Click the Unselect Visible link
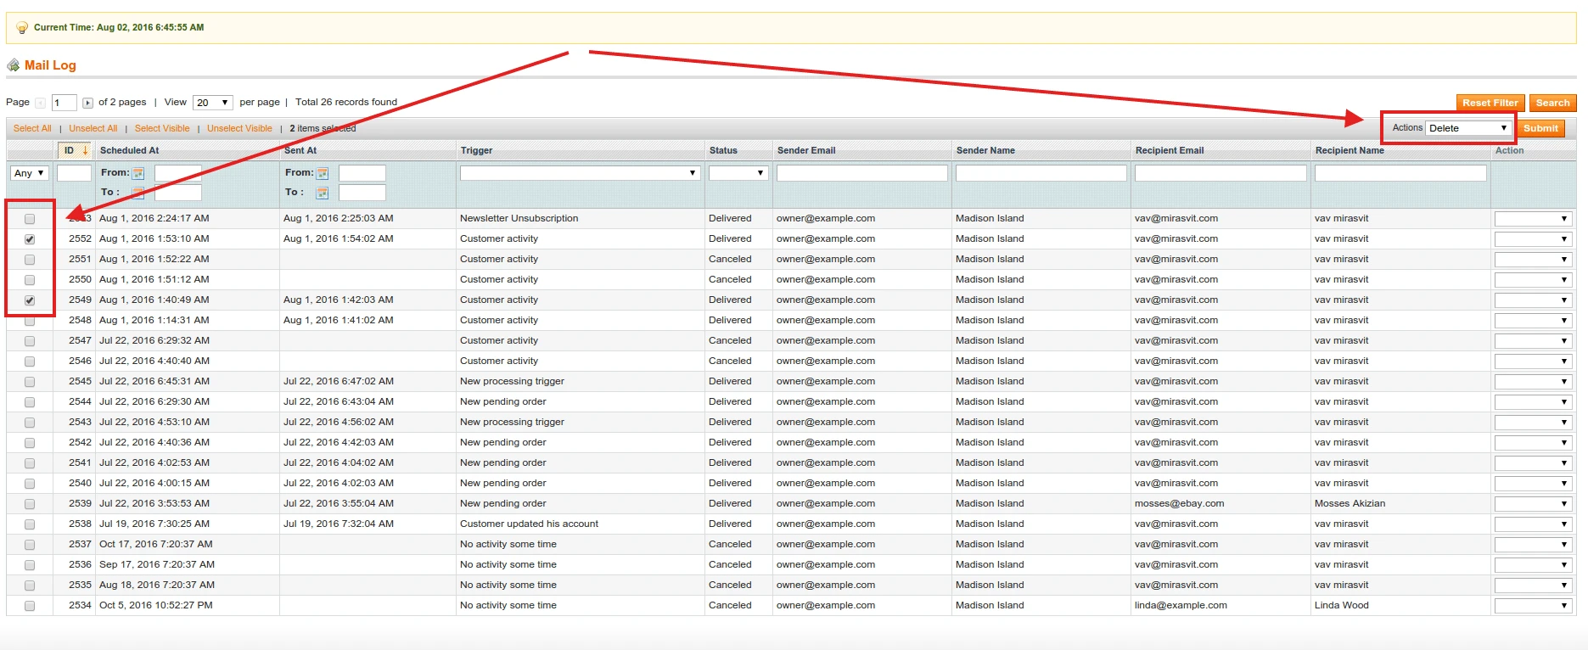This screenshot has width=1588, height=650. click(x=239, y=128)
